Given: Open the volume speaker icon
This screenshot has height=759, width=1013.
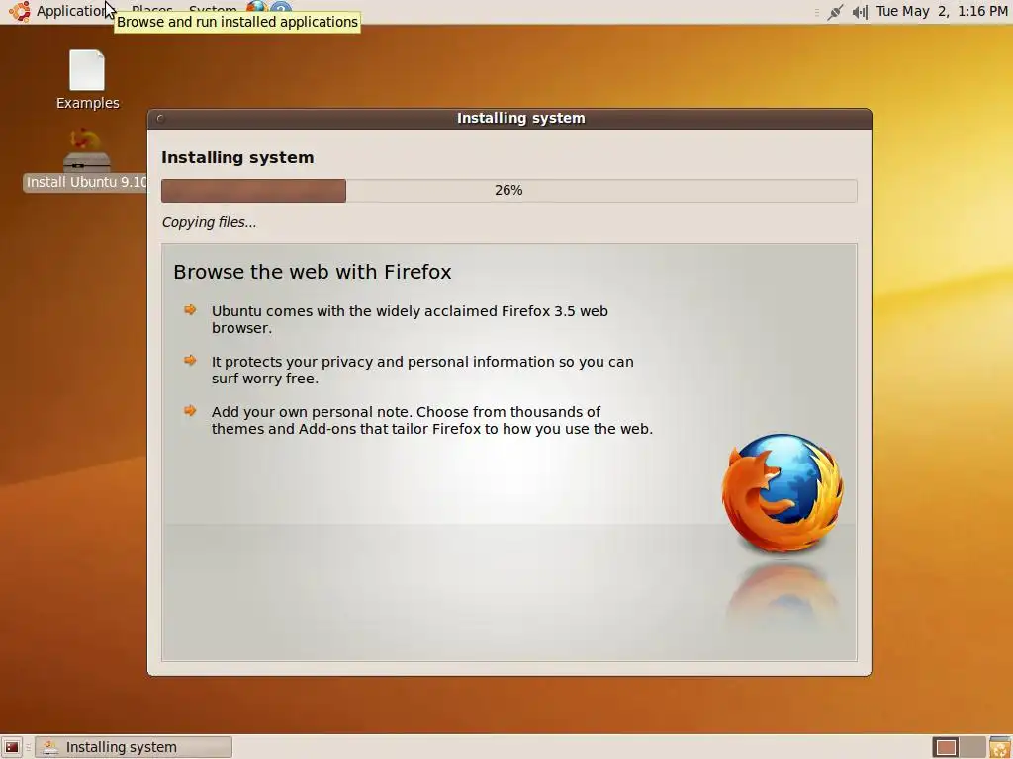Looking at the screenshot, I should point(860,12).
